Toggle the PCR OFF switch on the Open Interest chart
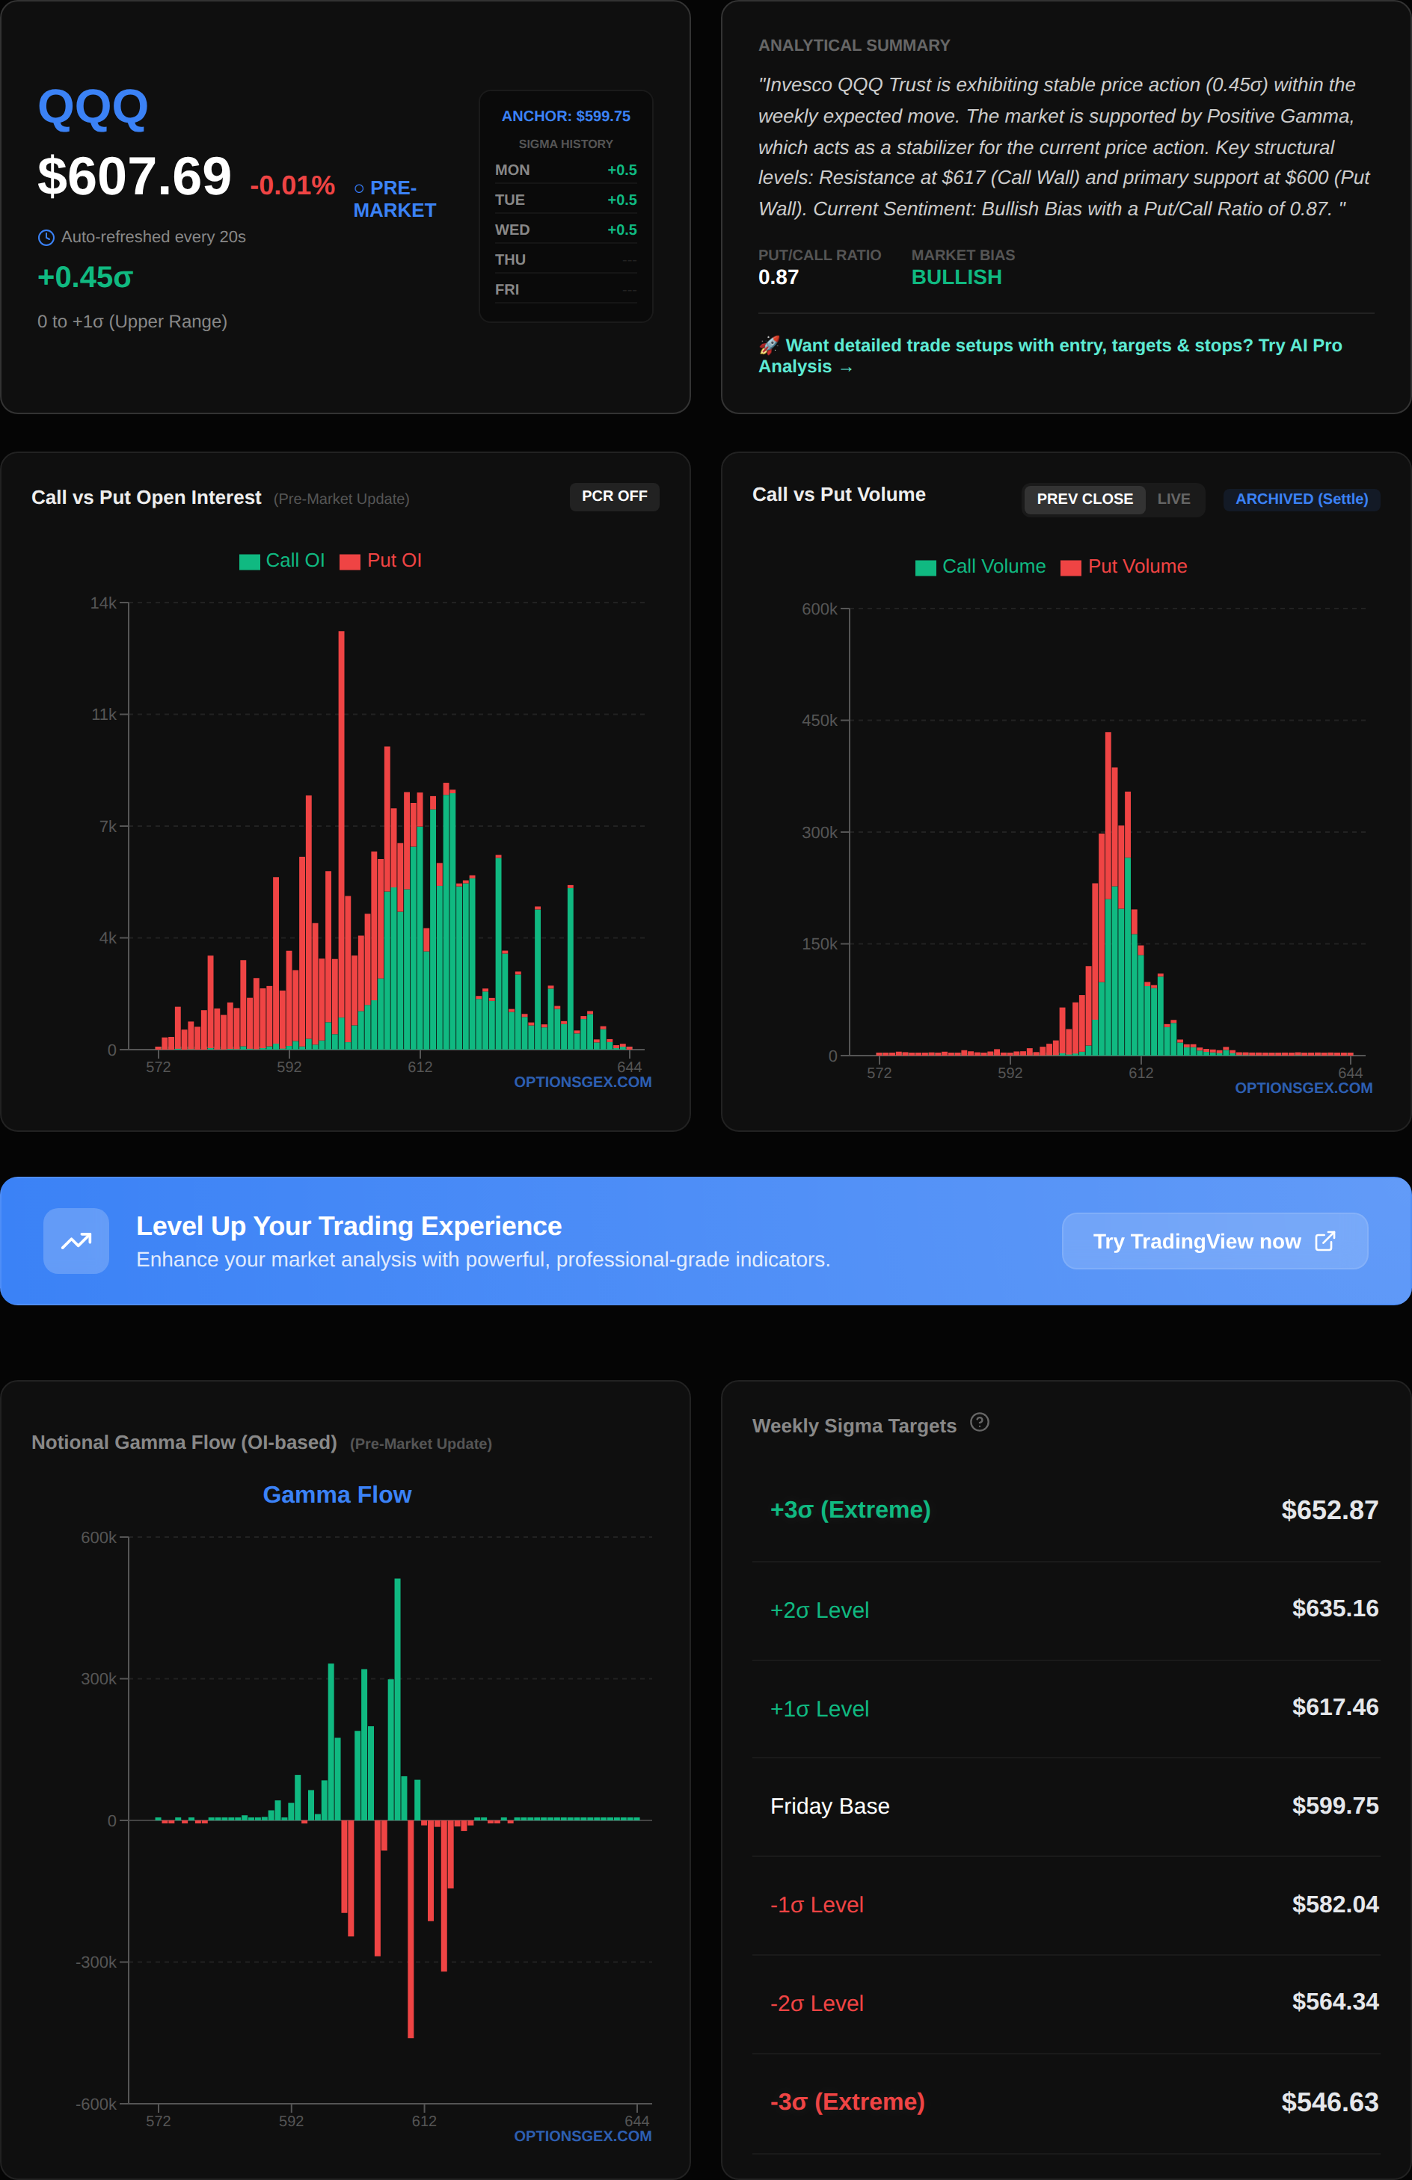The height and width of the screenshot is (2180, 1412). [614, 496]
